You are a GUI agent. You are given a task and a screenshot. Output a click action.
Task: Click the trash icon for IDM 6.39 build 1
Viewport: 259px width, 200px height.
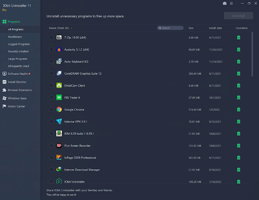(x=239, y=133)
